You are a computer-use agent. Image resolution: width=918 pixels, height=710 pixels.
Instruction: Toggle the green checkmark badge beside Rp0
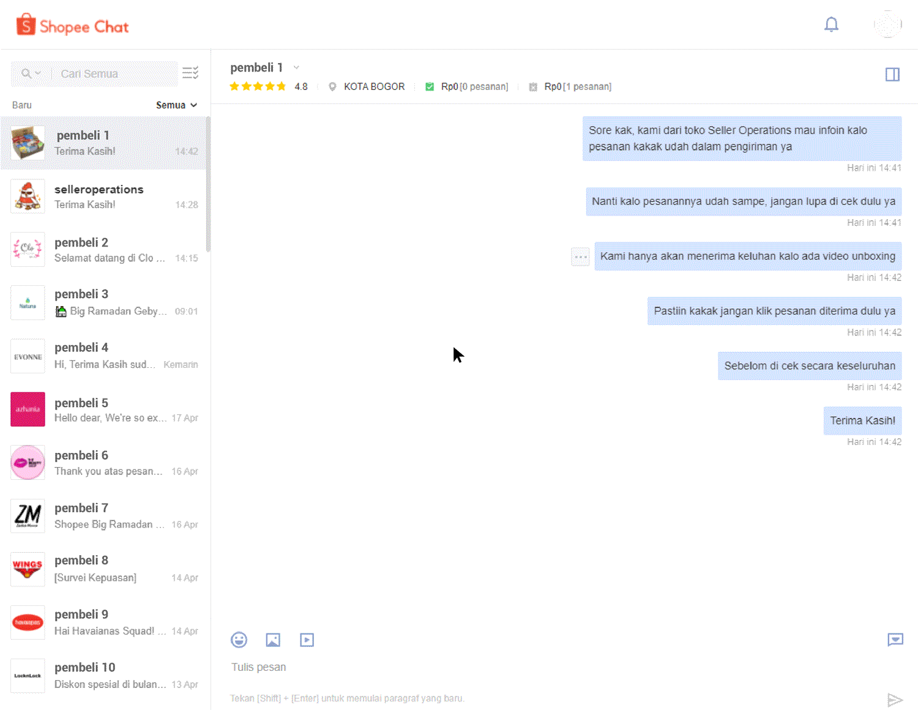click(x=430, y=86)
